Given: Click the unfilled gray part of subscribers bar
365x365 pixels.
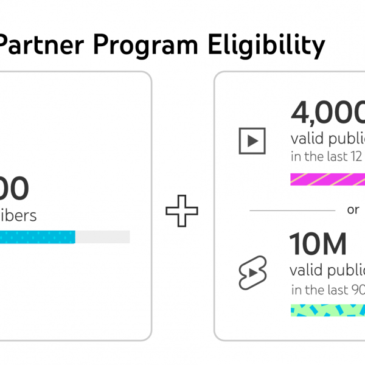Looking at the screenshot, I should click(102, 237).
